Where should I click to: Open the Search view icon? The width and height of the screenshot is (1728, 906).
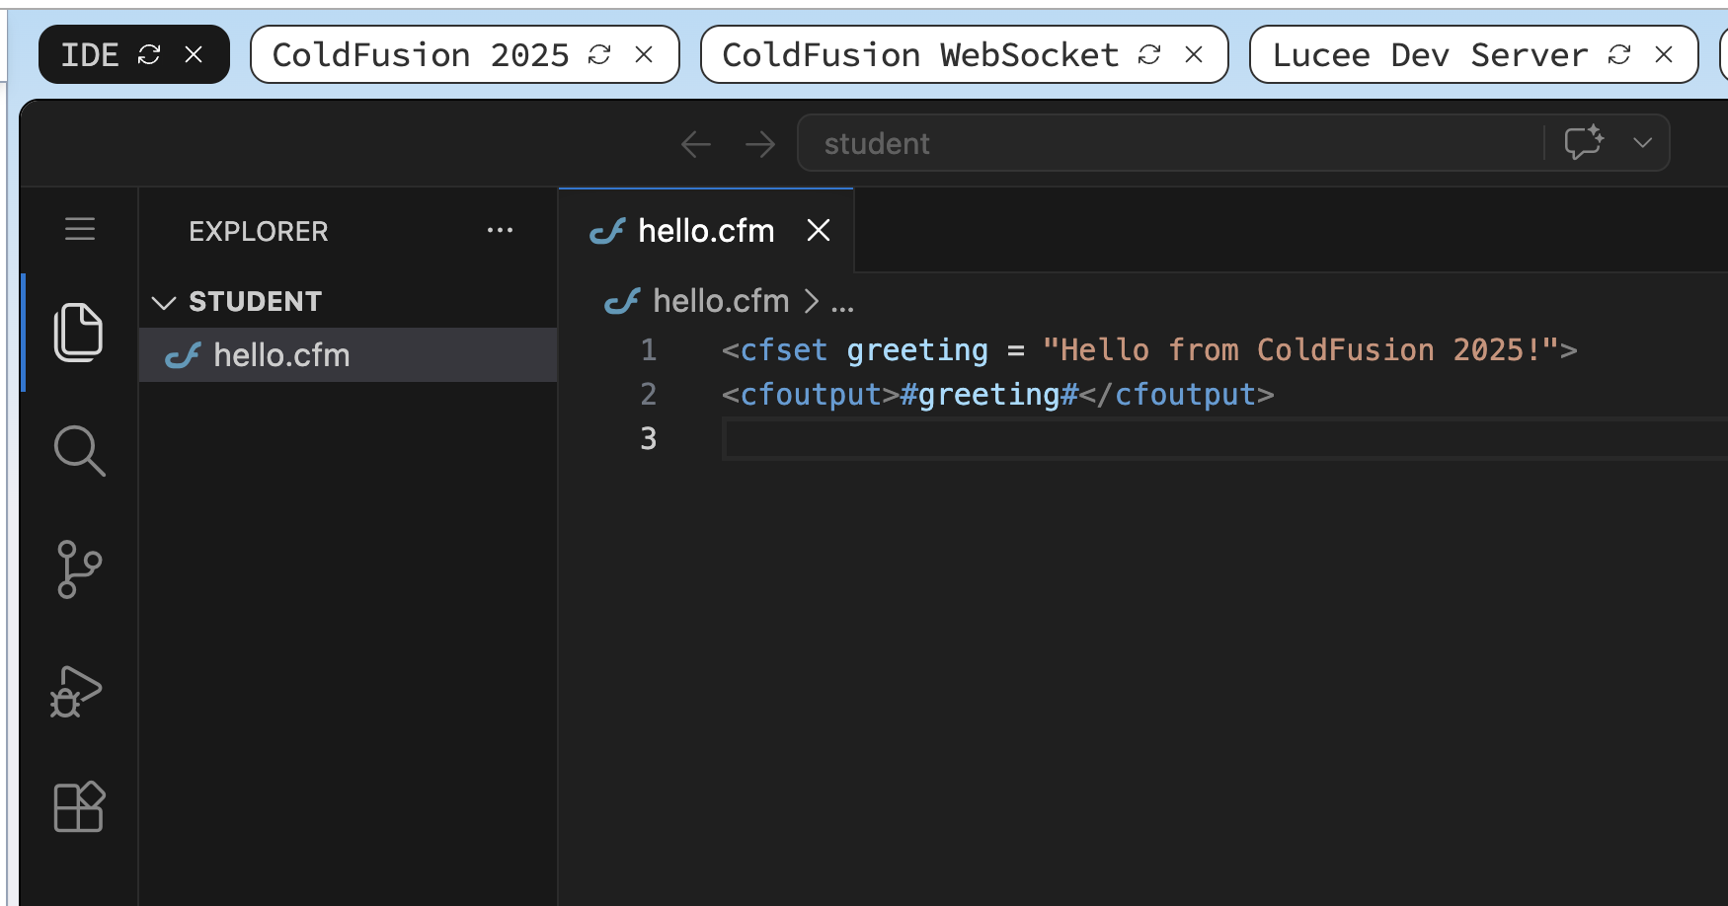click(x=79, y=451)
